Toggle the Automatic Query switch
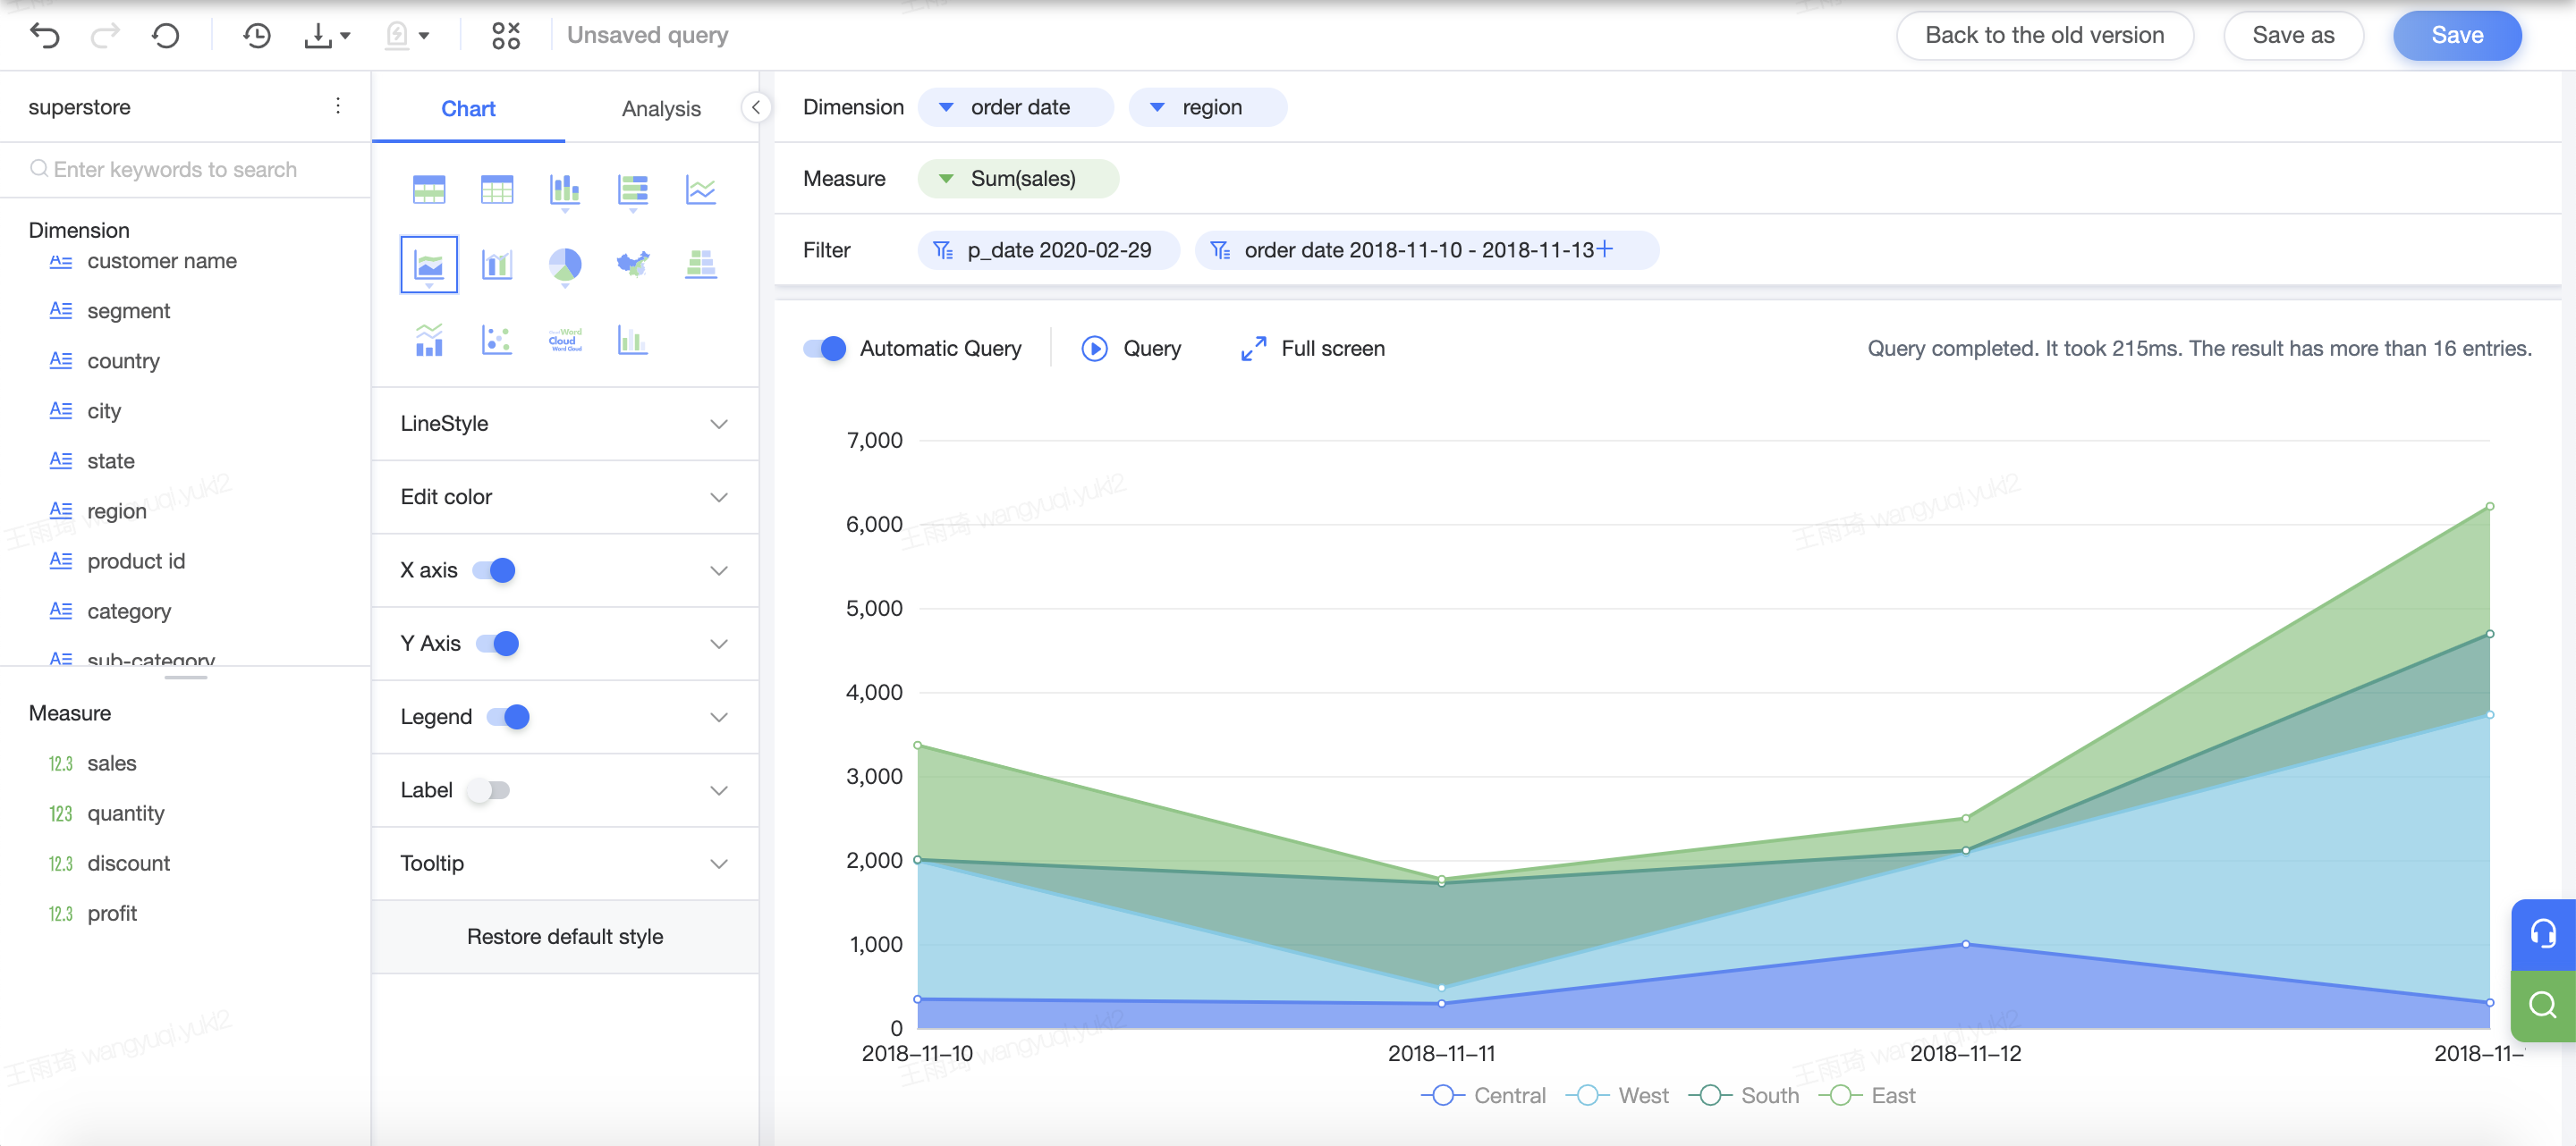This screenshot has width=2576, height=1146. (825, 349)
